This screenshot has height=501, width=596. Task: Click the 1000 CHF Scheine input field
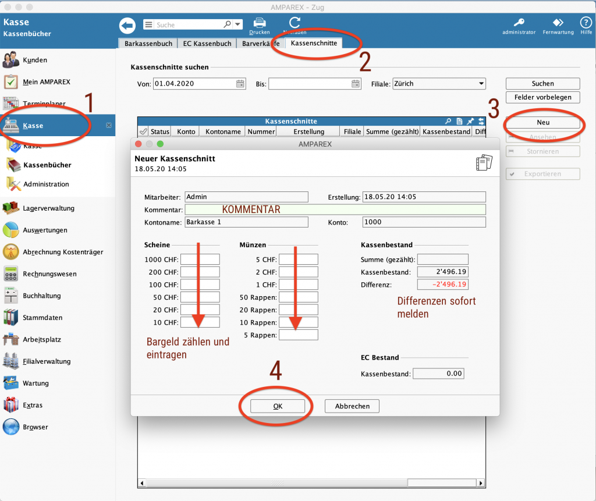200,260
